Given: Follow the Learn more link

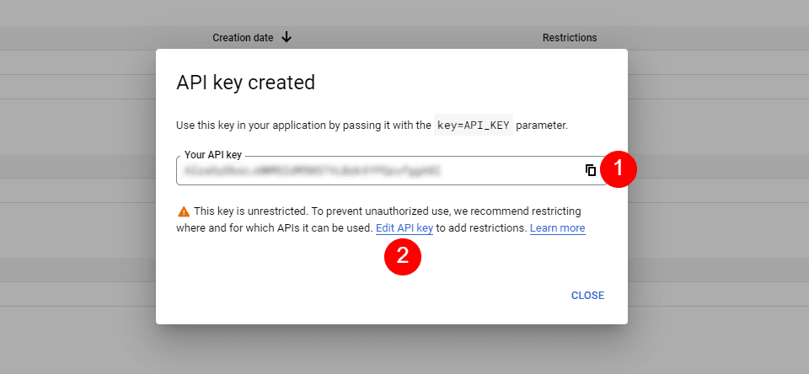Looking at the screenshot, I should pyautogui.click(x=557, y=228).
